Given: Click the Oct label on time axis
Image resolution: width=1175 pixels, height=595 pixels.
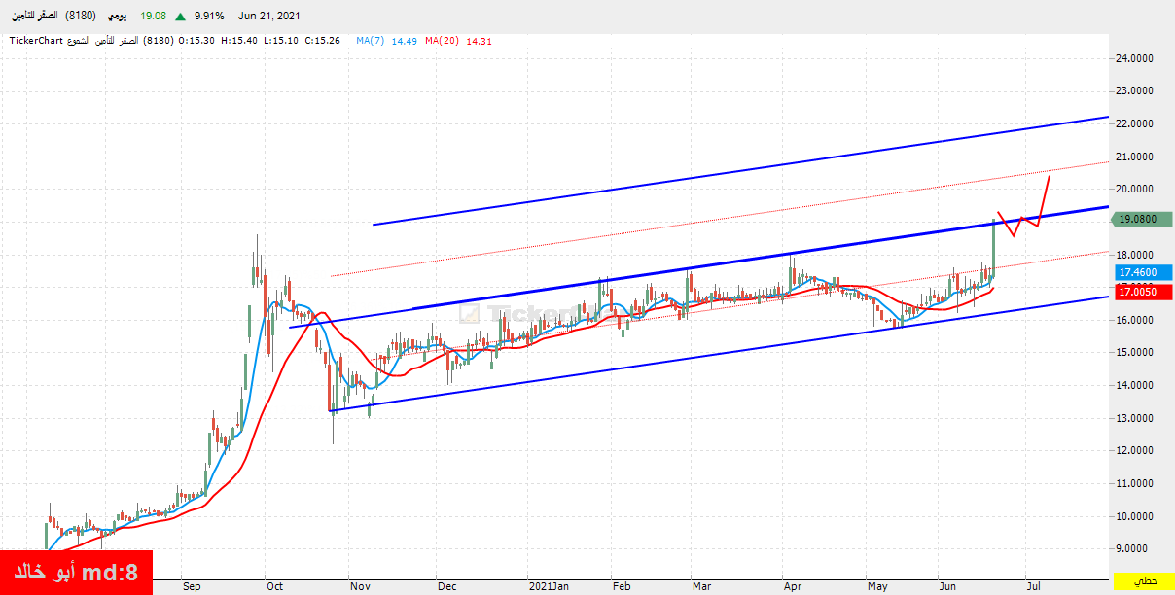Looking at the screenshot, I should coord(274,586).
